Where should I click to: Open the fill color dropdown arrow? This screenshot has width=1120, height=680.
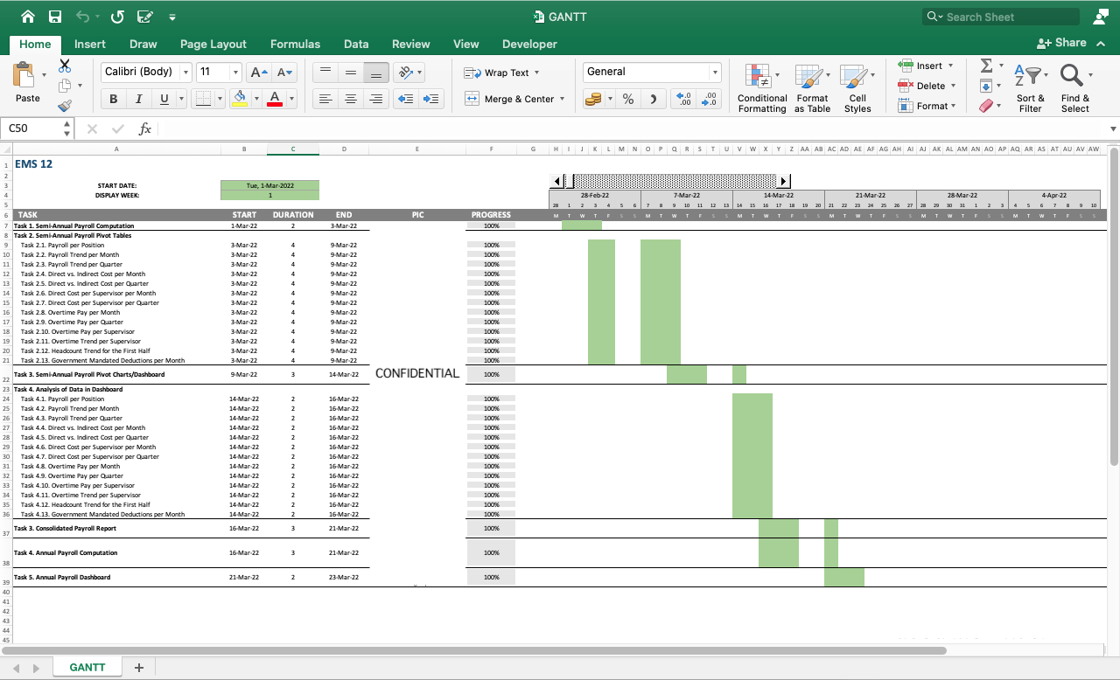255,100
